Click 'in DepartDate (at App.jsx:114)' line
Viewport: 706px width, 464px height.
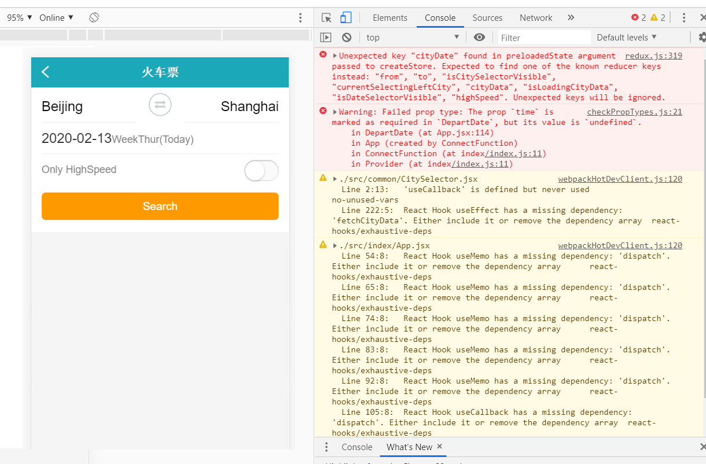(422, 132)
